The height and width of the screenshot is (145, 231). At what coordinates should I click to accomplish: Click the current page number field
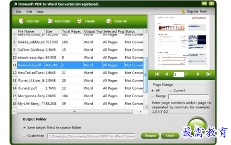point(179,74)
